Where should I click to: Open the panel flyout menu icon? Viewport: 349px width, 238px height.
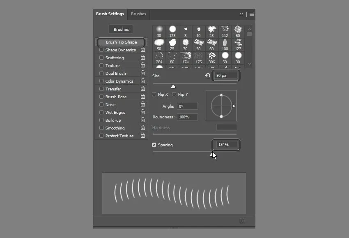click(252, 14)
